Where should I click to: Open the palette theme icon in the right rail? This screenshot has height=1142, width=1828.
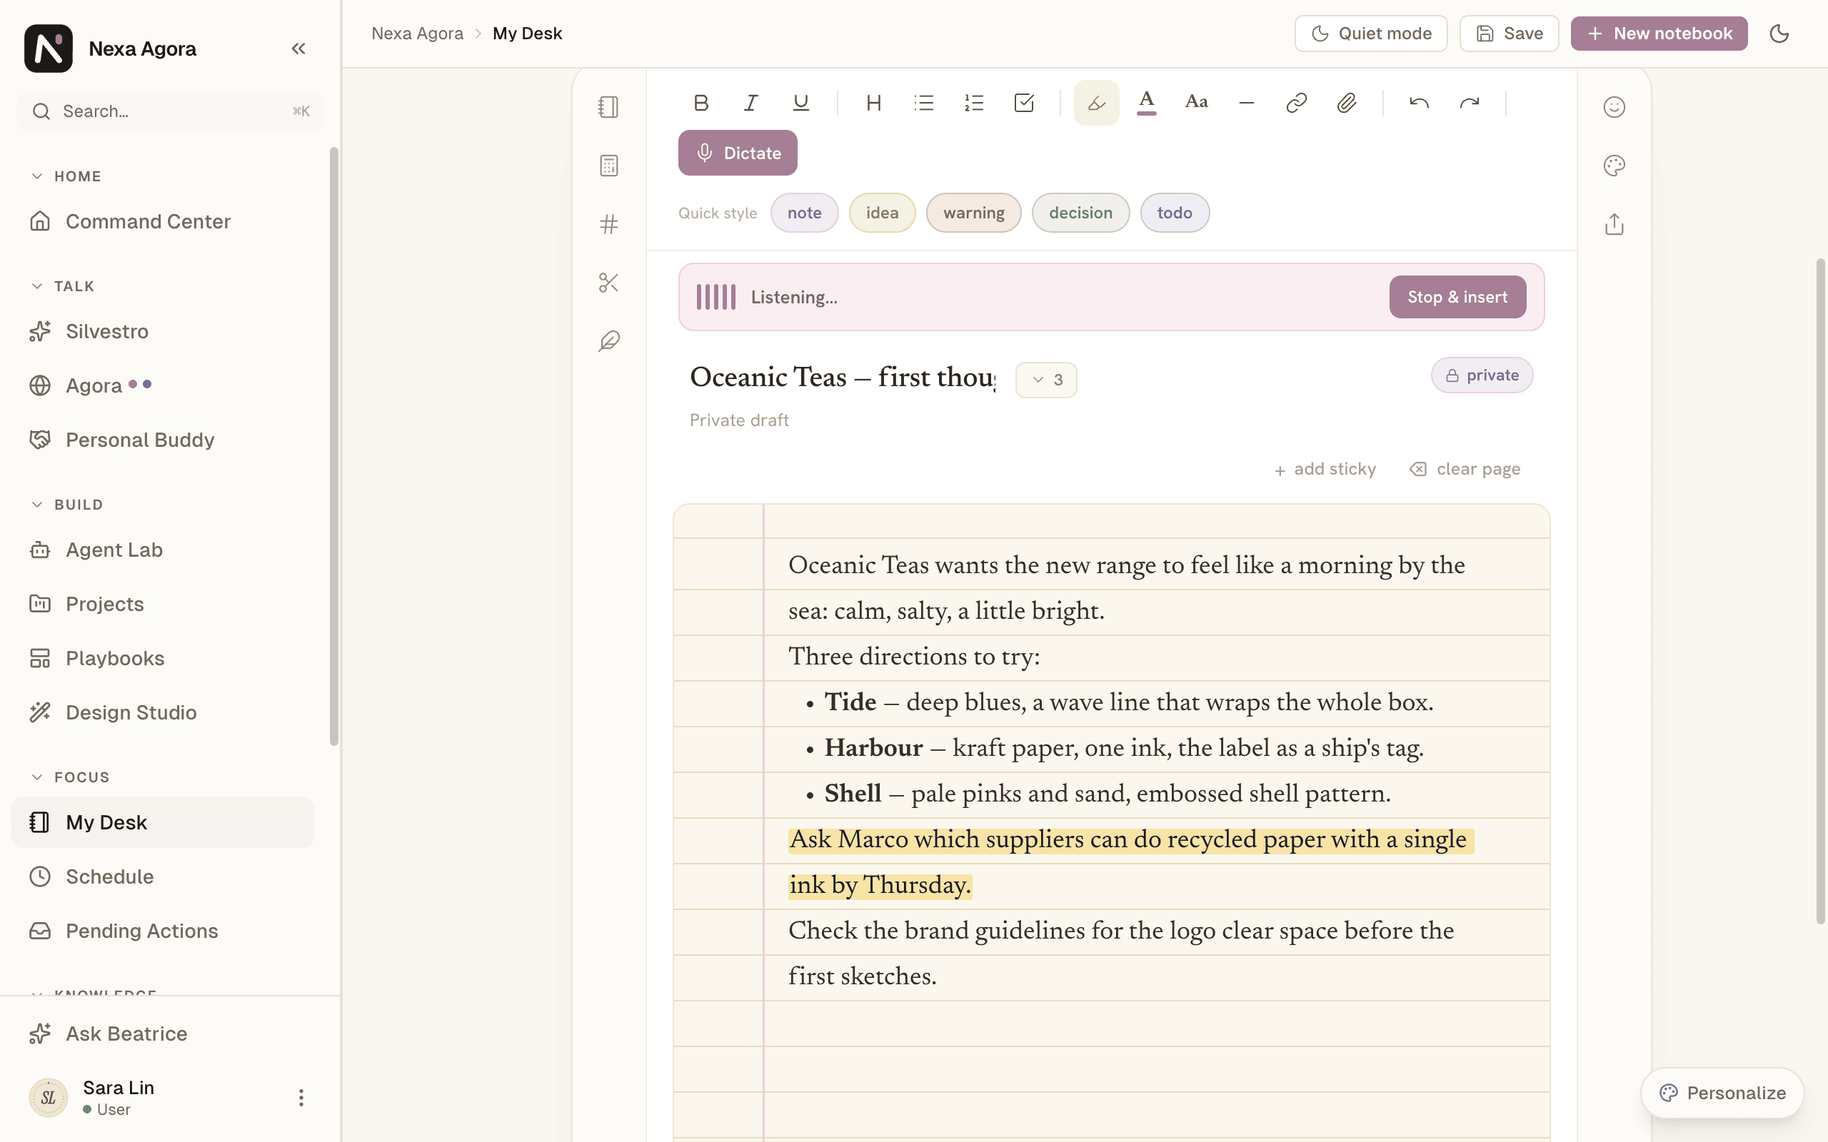[1614, 166]
